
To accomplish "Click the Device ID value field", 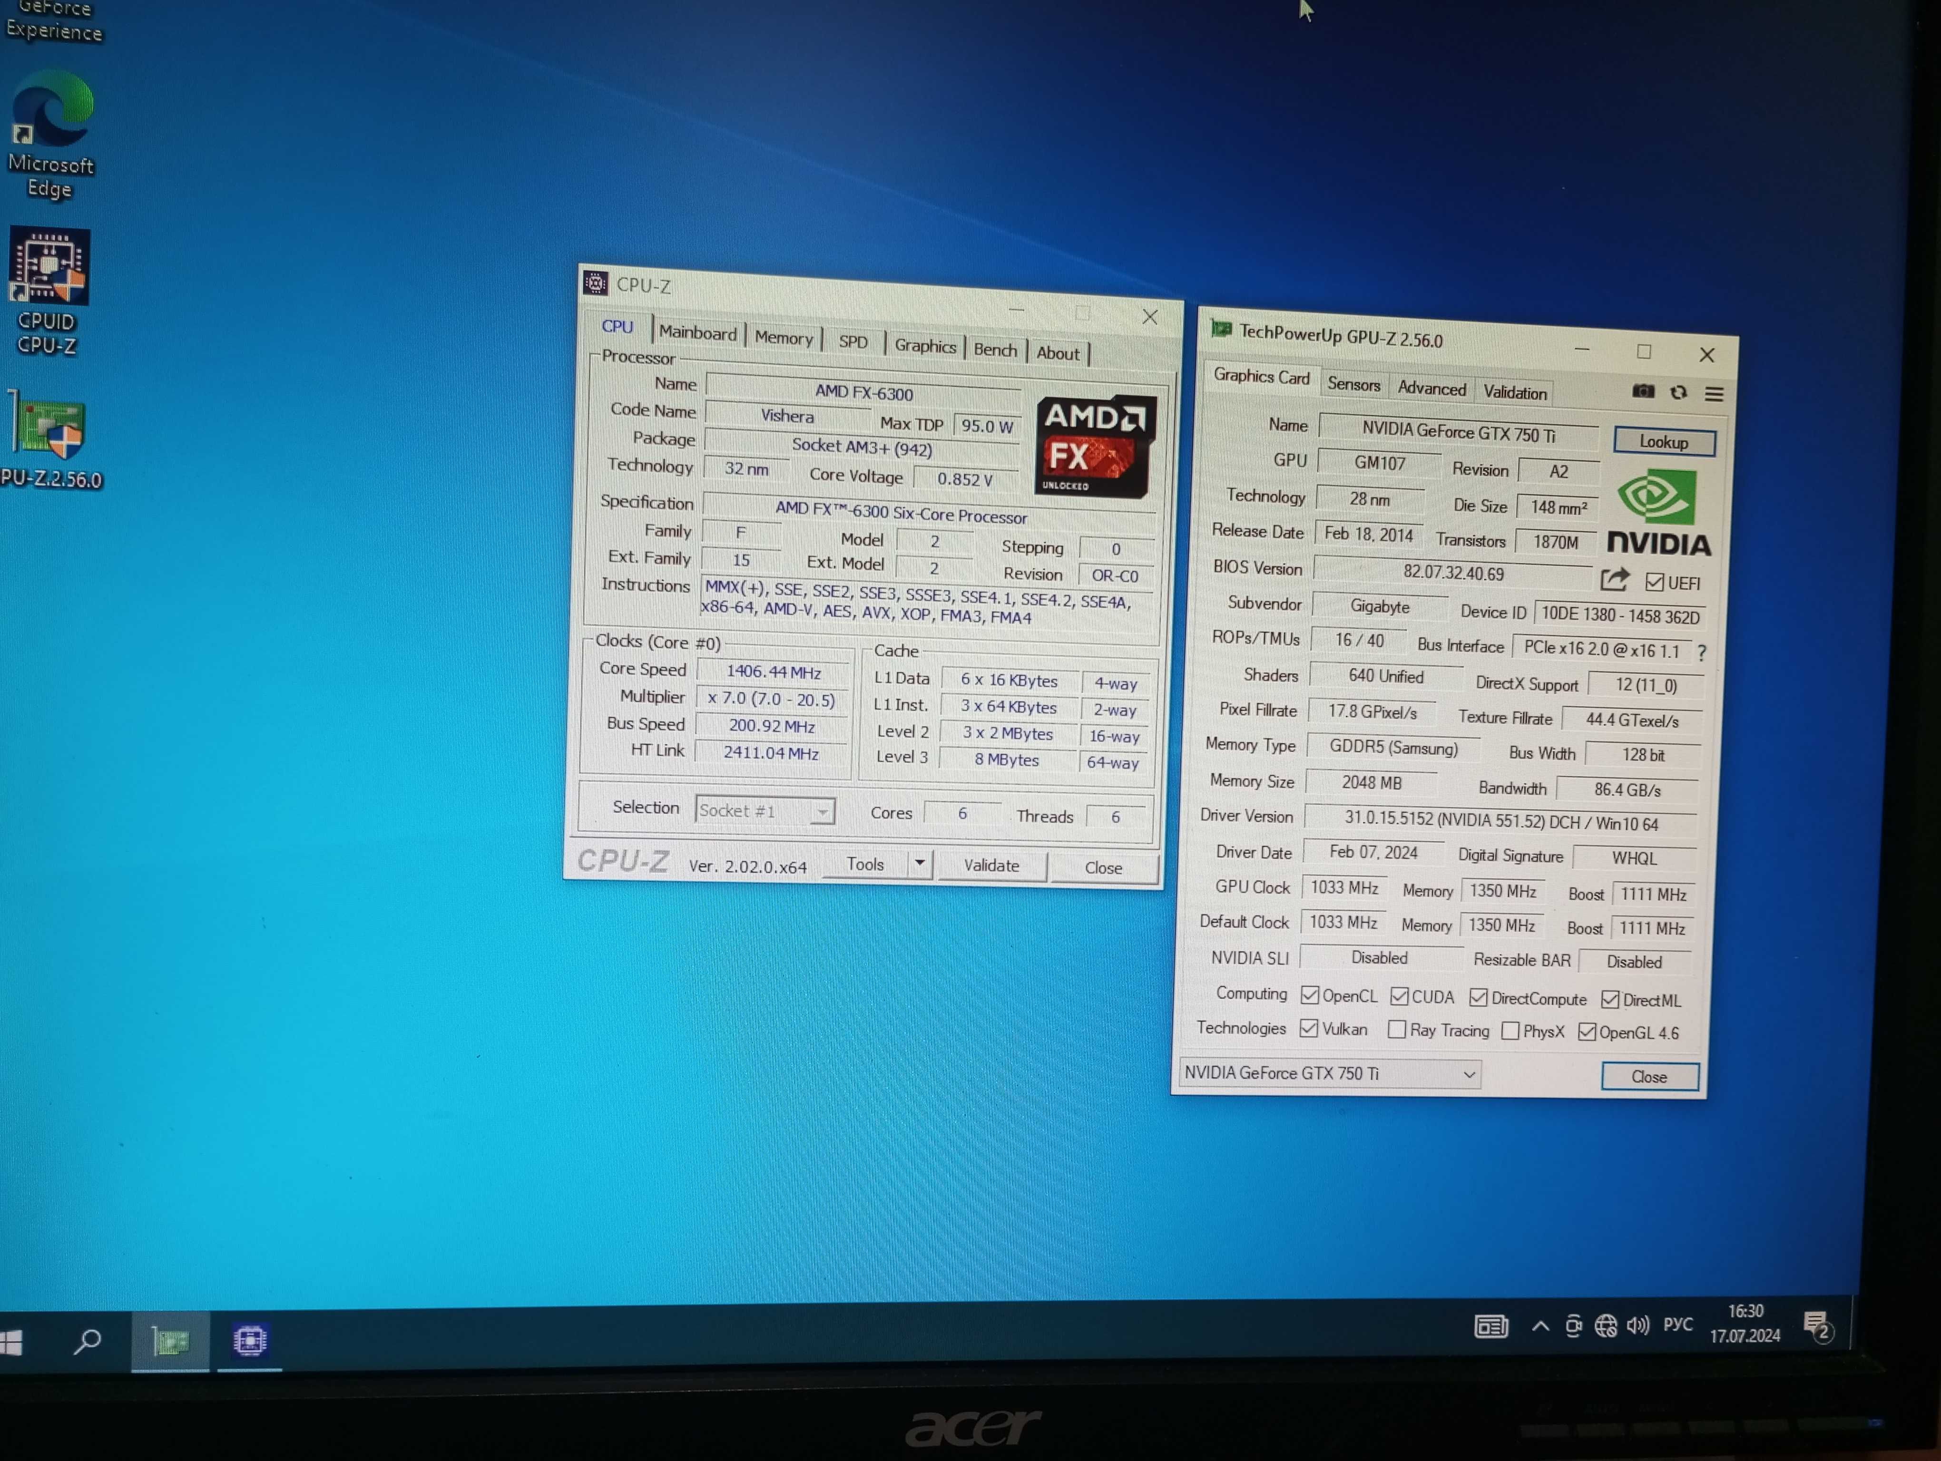I will (1620, 615).
